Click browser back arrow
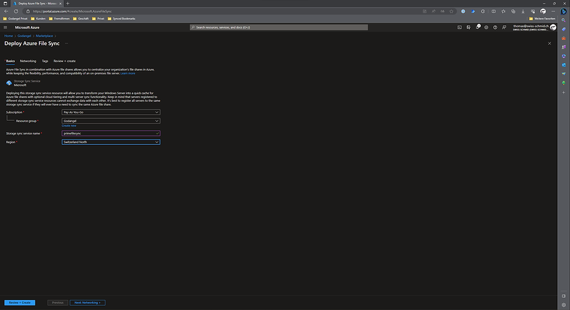The height and width of the screenshot is (310, 570). pos(6,11)
